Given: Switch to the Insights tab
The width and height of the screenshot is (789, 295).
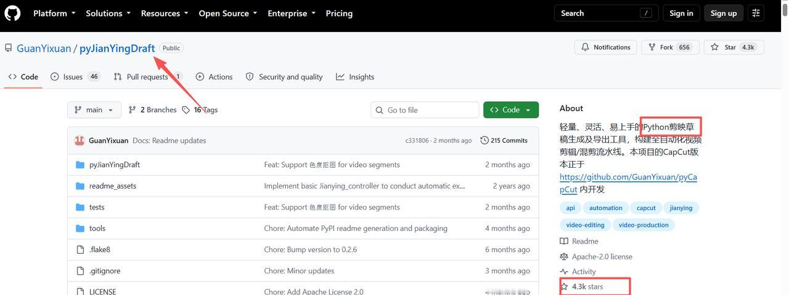Looking at the screenshot, I should point(355,77).
